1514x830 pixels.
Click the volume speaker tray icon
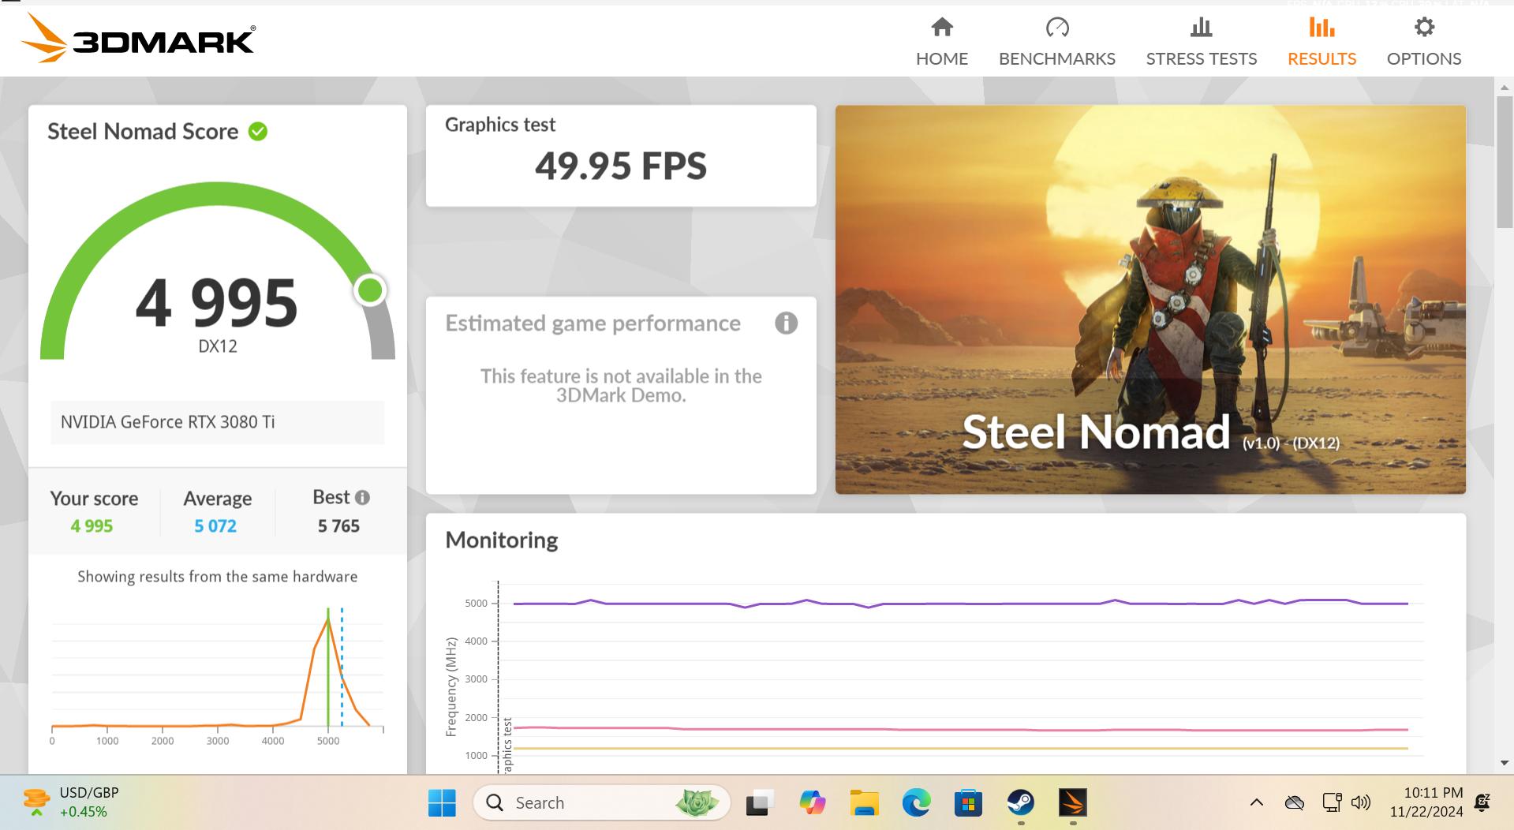click(x=1361, y=803)
